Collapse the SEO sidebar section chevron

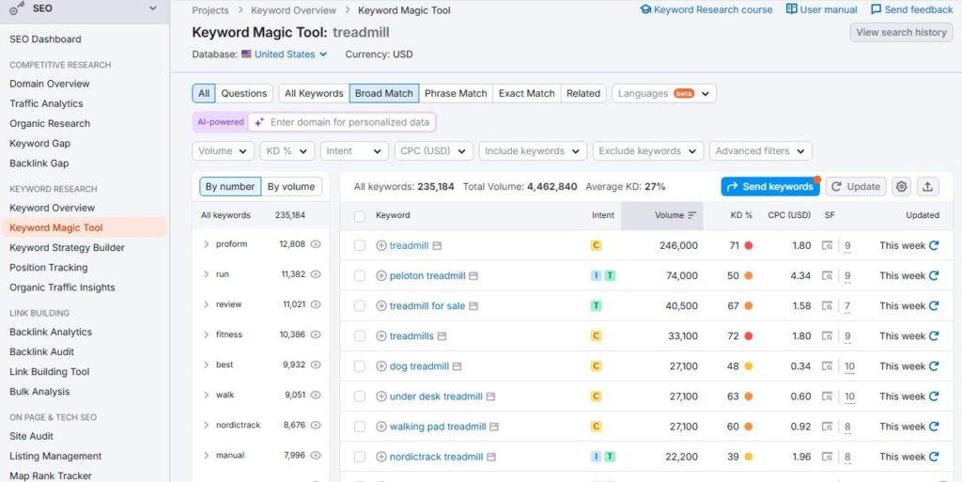click(x=153, y=8)
